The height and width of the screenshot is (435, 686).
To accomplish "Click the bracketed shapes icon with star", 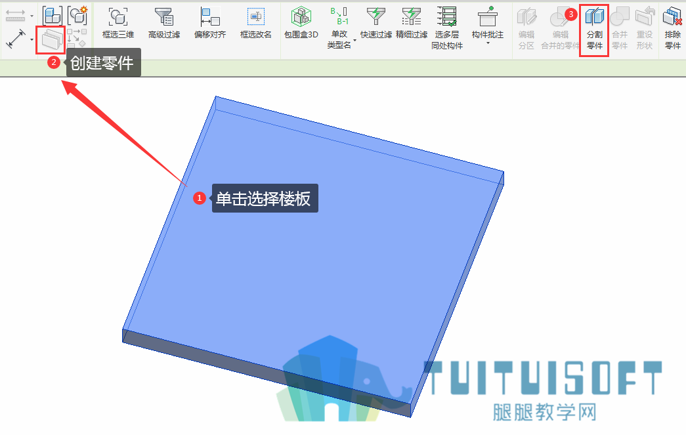I will click(78, 15).
